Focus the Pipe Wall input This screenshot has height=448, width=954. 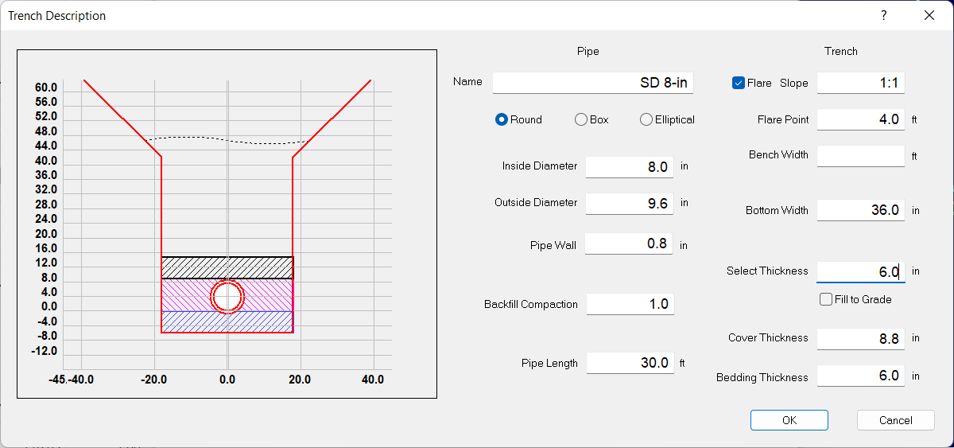(629, 244)
